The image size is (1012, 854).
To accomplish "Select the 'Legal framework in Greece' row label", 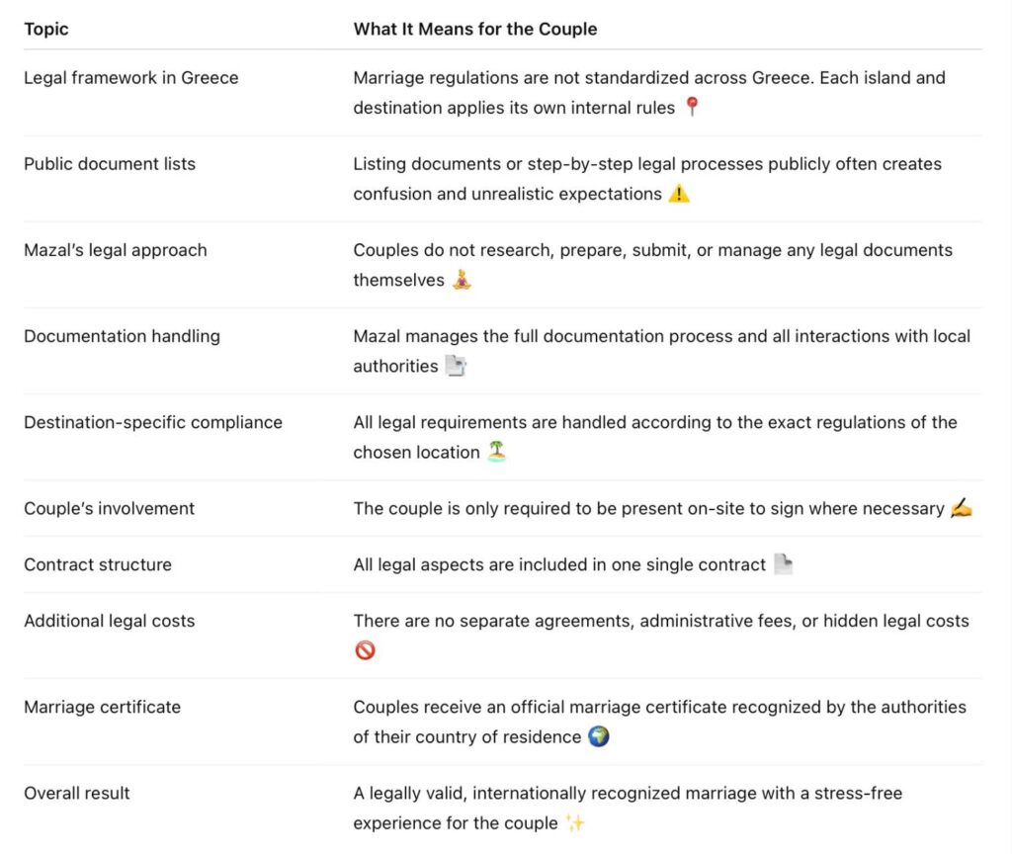I will point(130,77).
